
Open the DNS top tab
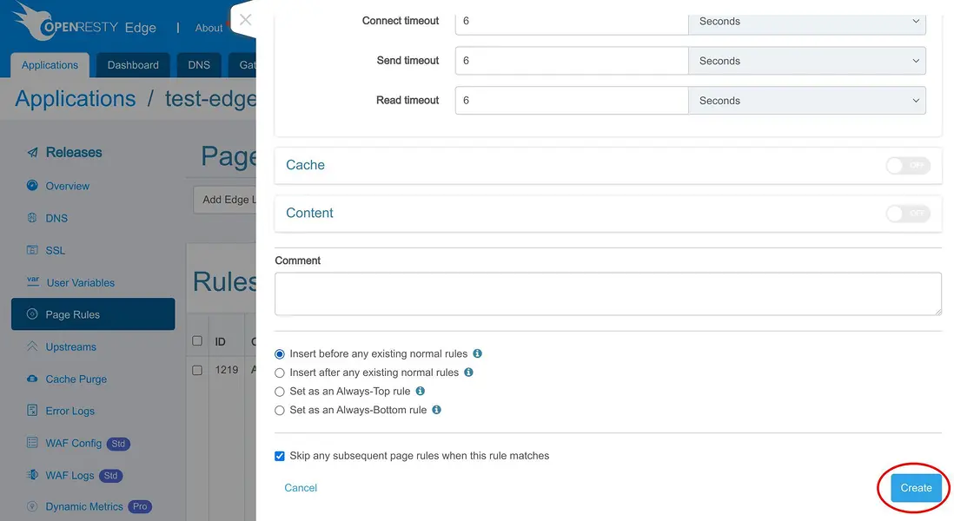coord(199,65)
